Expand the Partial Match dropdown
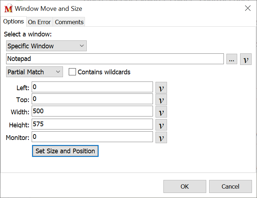257x198 pixels. (x=35, y=72)
